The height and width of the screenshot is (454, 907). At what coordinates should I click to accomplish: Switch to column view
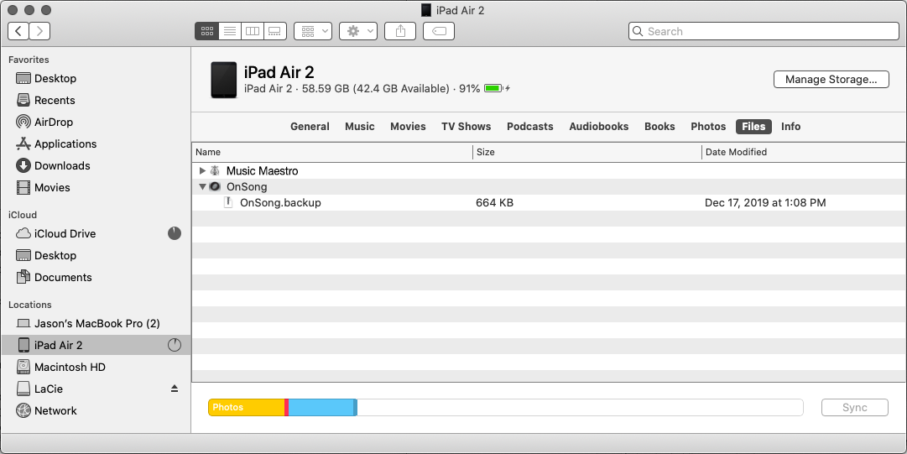(x=253, y=31)
